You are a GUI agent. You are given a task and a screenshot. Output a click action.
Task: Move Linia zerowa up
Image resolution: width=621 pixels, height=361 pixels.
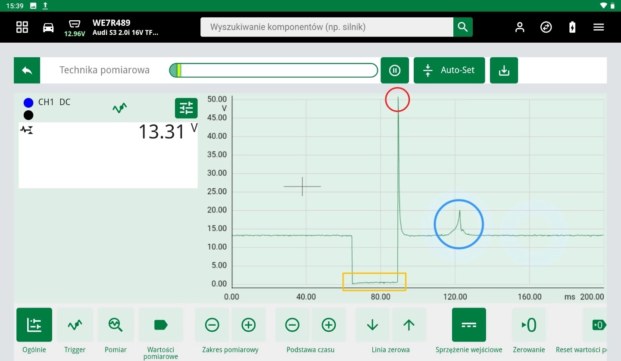(x=409, y=325)
